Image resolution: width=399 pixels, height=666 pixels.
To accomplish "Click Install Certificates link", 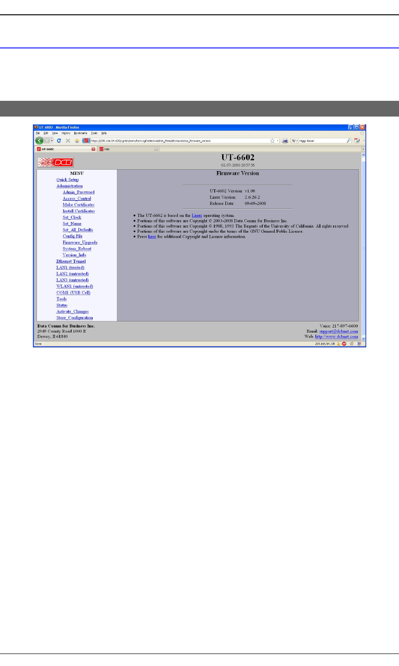I will (79, 211).
